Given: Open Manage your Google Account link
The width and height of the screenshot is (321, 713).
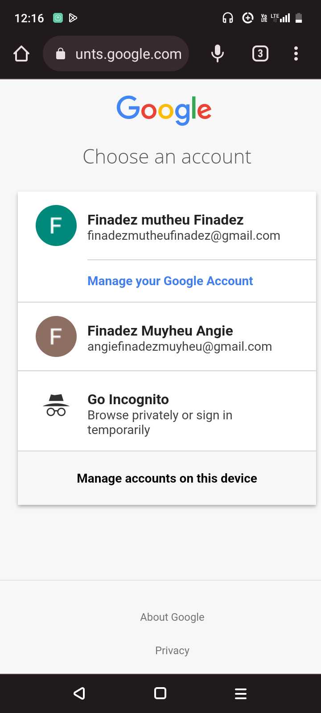Looking at the screenshot, I should click(x=170, y=281).
